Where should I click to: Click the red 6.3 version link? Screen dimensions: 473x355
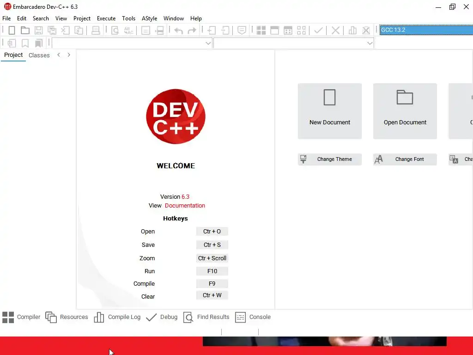tap(186, 197)
